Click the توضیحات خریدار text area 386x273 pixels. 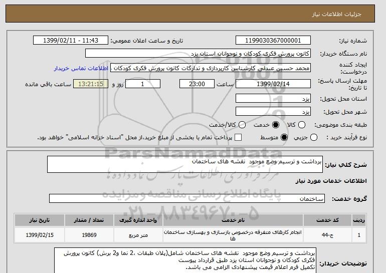[x=185, y=260]
